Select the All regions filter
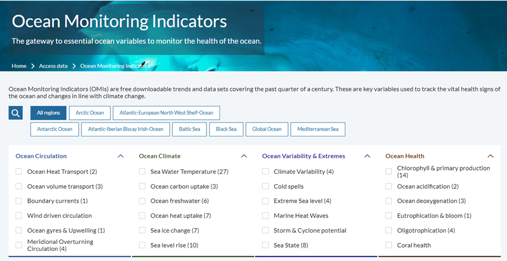 click(x=48, y=113)
